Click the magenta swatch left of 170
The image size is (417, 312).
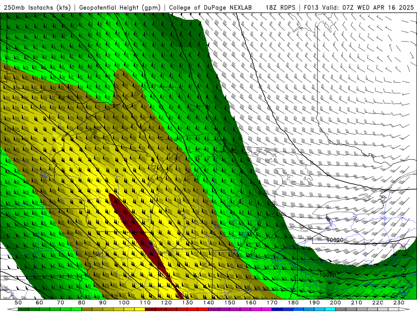[267, 309]
